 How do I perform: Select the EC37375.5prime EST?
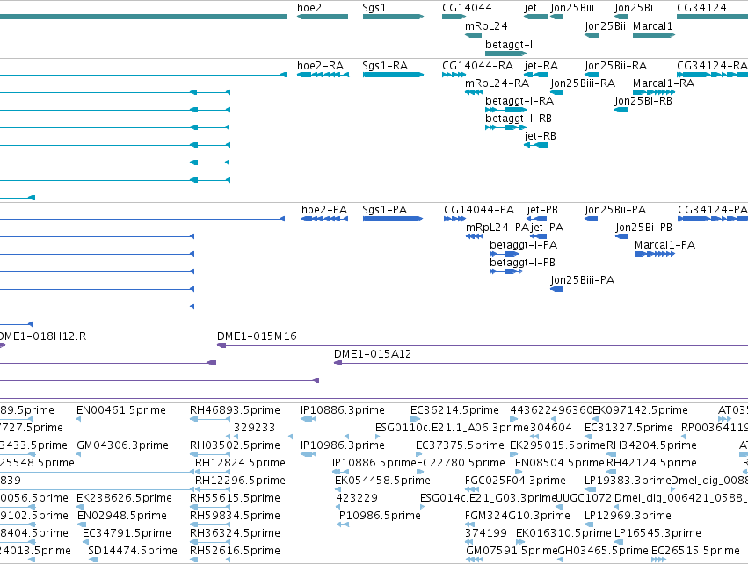coord(419,454)
